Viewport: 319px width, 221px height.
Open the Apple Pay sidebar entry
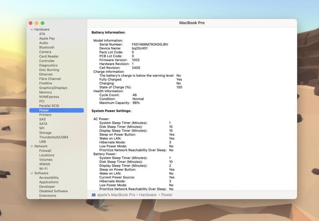47,38
